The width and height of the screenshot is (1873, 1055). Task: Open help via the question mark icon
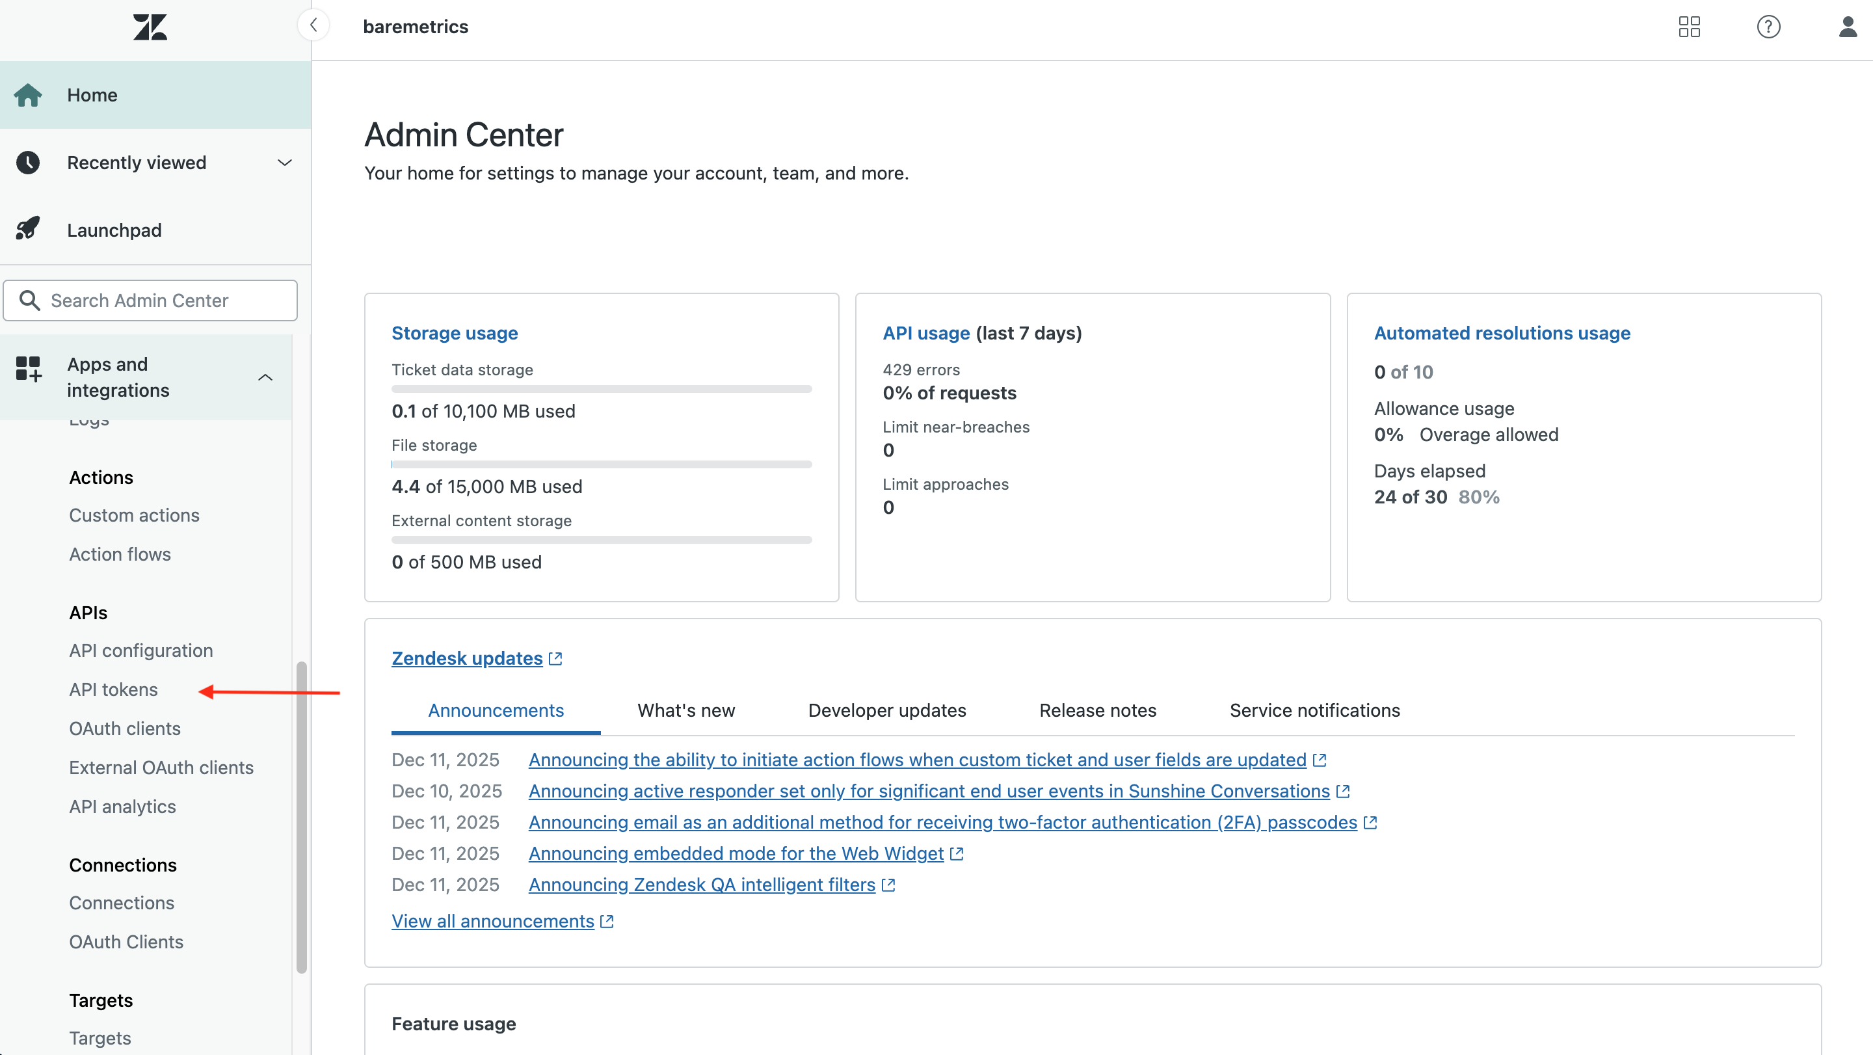click(x=1768, y=27)
